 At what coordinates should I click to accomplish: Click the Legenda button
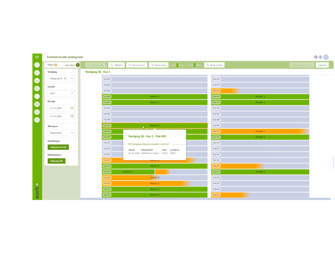322,65
